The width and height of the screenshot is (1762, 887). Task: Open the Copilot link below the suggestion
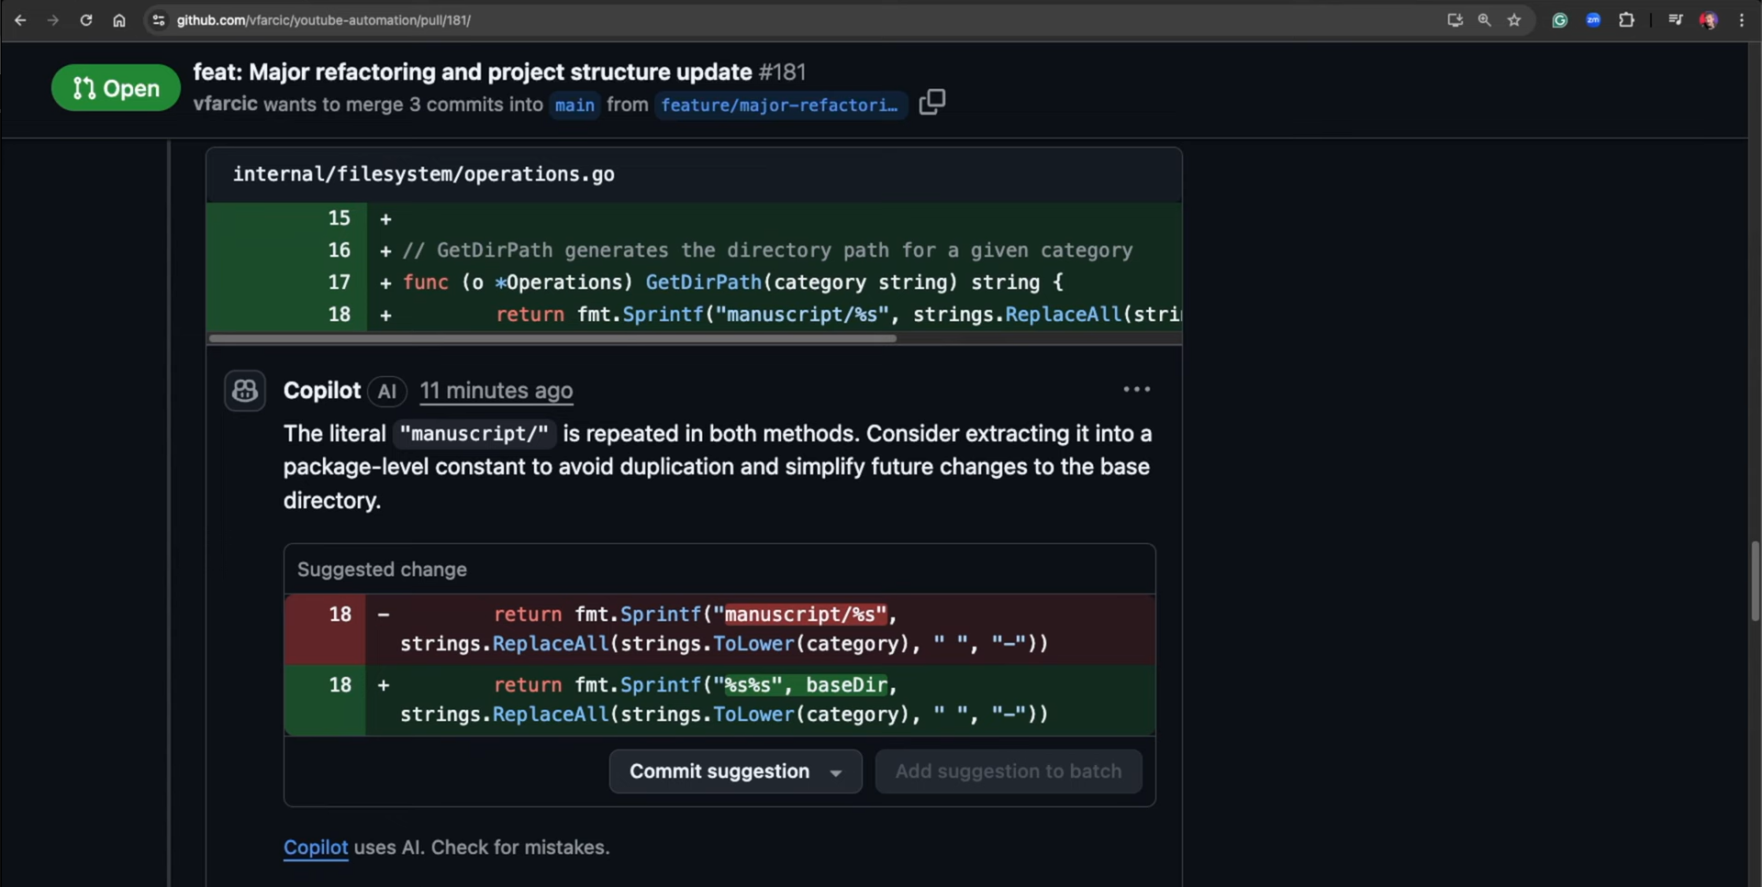pos(316,848)
